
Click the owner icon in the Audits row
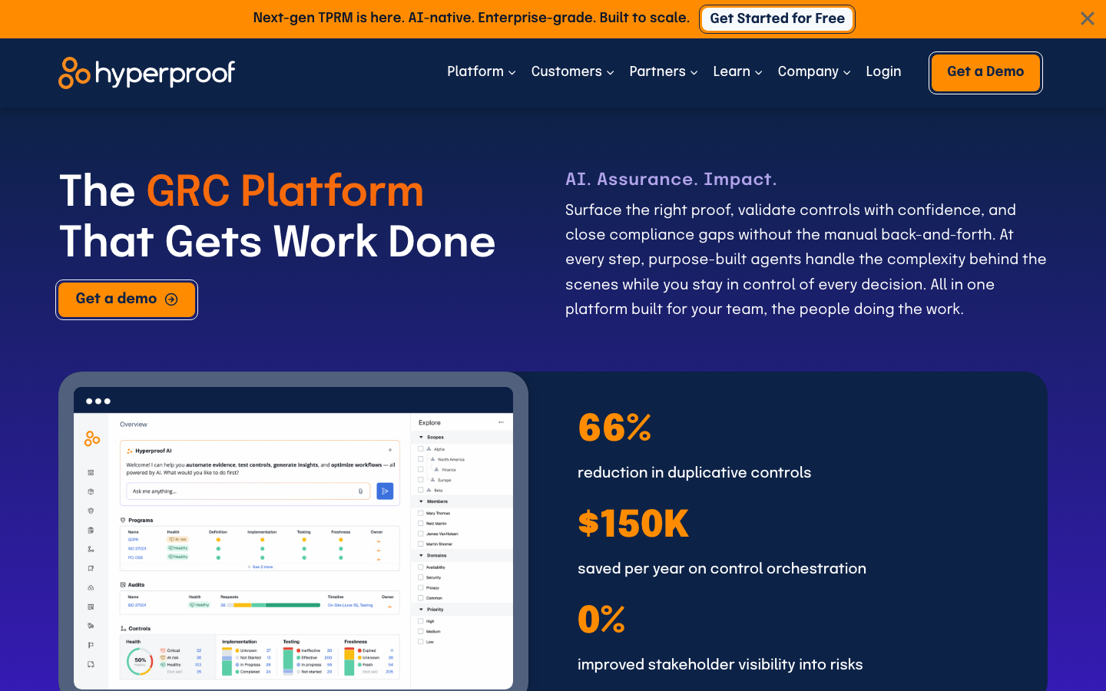[389, 605]
